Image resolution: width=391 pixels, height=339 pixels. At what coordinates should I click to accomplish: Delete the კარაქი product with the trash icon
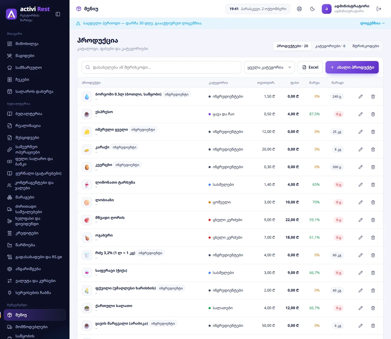(x=373, y=149)
